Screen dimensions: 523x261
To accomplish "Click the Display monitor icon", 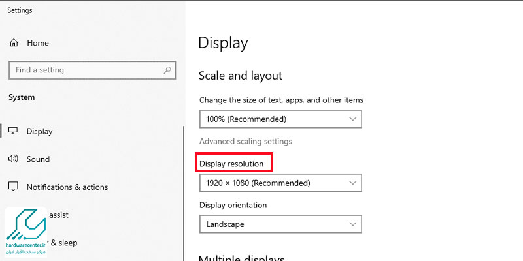I will coord(13,131).
